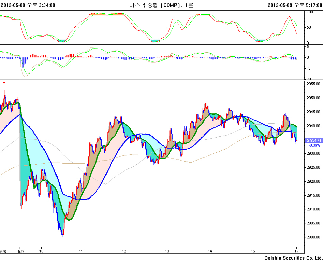Click the chart title 나스닥 종합 (COMP), 1분
The height and width of the screenshot is (262, 323).
[x=161, y=5]
